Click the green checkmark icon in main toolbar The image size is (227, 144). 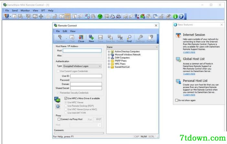click(100, 17)
